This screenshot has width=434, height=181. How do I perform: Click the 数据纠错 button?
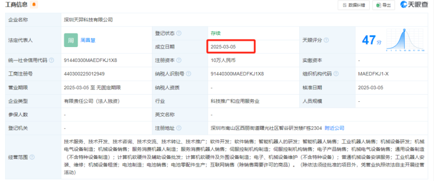coord(354,5)
